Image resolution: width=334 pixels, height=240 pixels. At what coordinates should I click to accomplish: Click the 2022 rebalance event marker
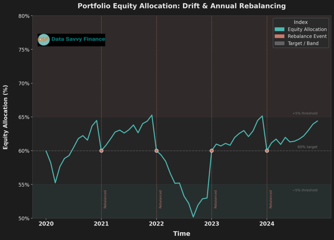tap(157, 151)
